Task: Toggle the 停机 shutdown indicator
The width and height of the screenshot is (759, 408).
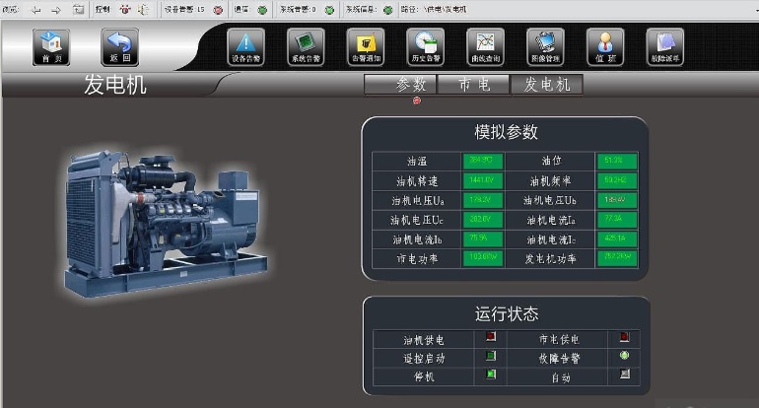Action: pyautogui.click(x=491, y=374)
